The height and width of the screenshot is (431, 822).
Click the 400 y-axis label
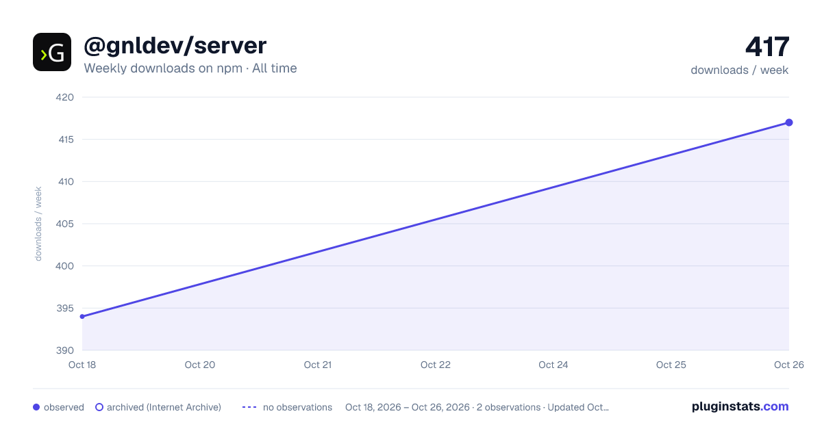[64, 266]
